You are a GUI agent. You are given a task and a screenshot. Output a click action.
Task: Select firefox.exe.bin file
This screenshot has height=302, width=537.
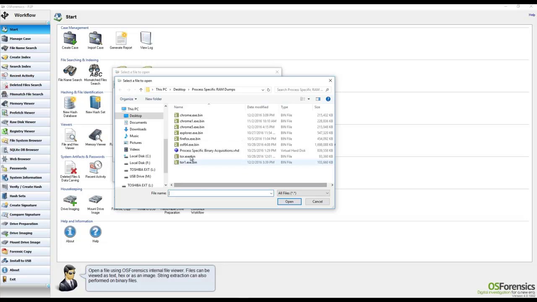[190, 138]
